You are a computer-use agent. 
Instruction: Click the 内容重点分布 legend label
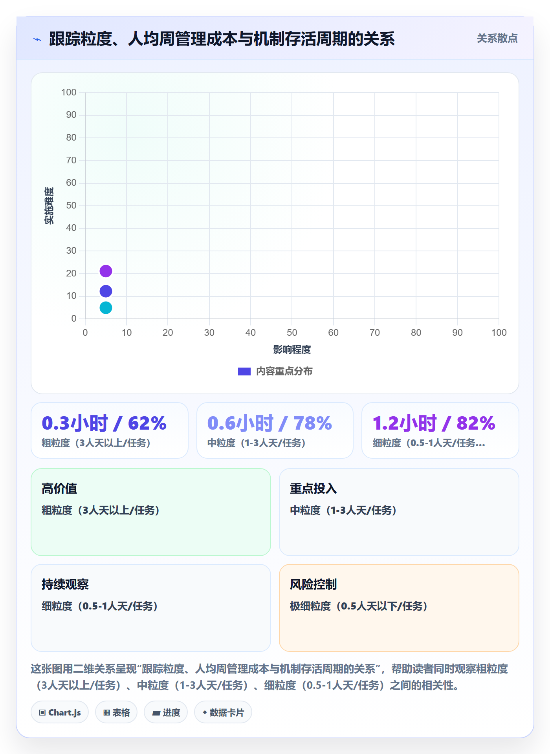click(284, 371)
